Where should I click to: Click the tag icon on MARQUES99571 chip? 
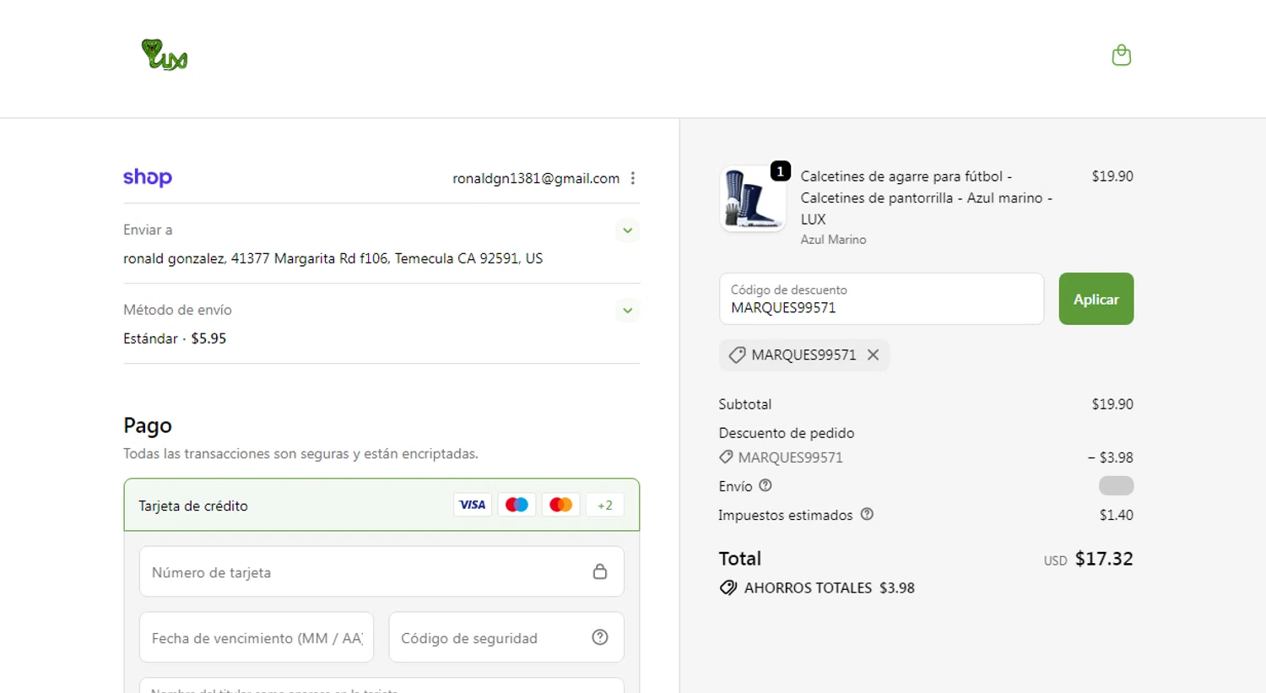point(737,355)
